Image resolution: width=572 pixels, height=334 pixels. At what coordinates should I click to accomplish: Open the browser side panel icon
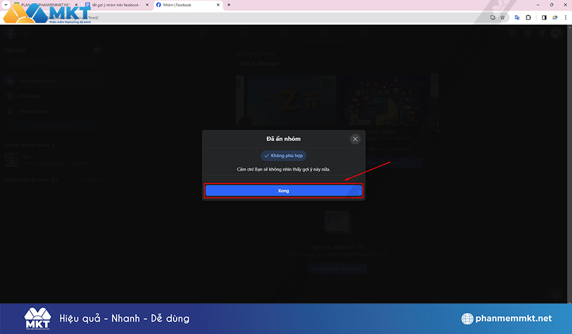point(543,17)
